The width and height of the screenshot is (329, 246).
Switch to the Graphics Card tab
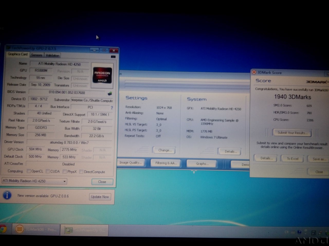(x=17, y=54)
